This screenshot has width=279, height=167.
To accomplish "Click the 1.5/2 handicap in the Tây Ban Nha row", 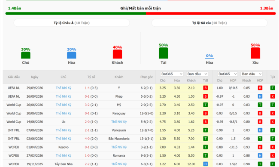I will (x=233, y=164).
